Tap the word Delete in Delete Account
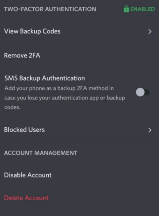 (13, 198)
